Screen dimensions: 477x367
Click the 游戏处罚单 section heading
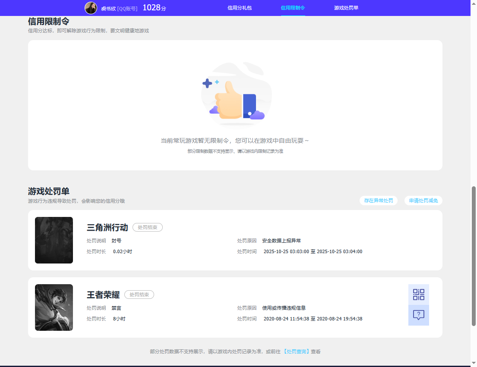point(49,191)
